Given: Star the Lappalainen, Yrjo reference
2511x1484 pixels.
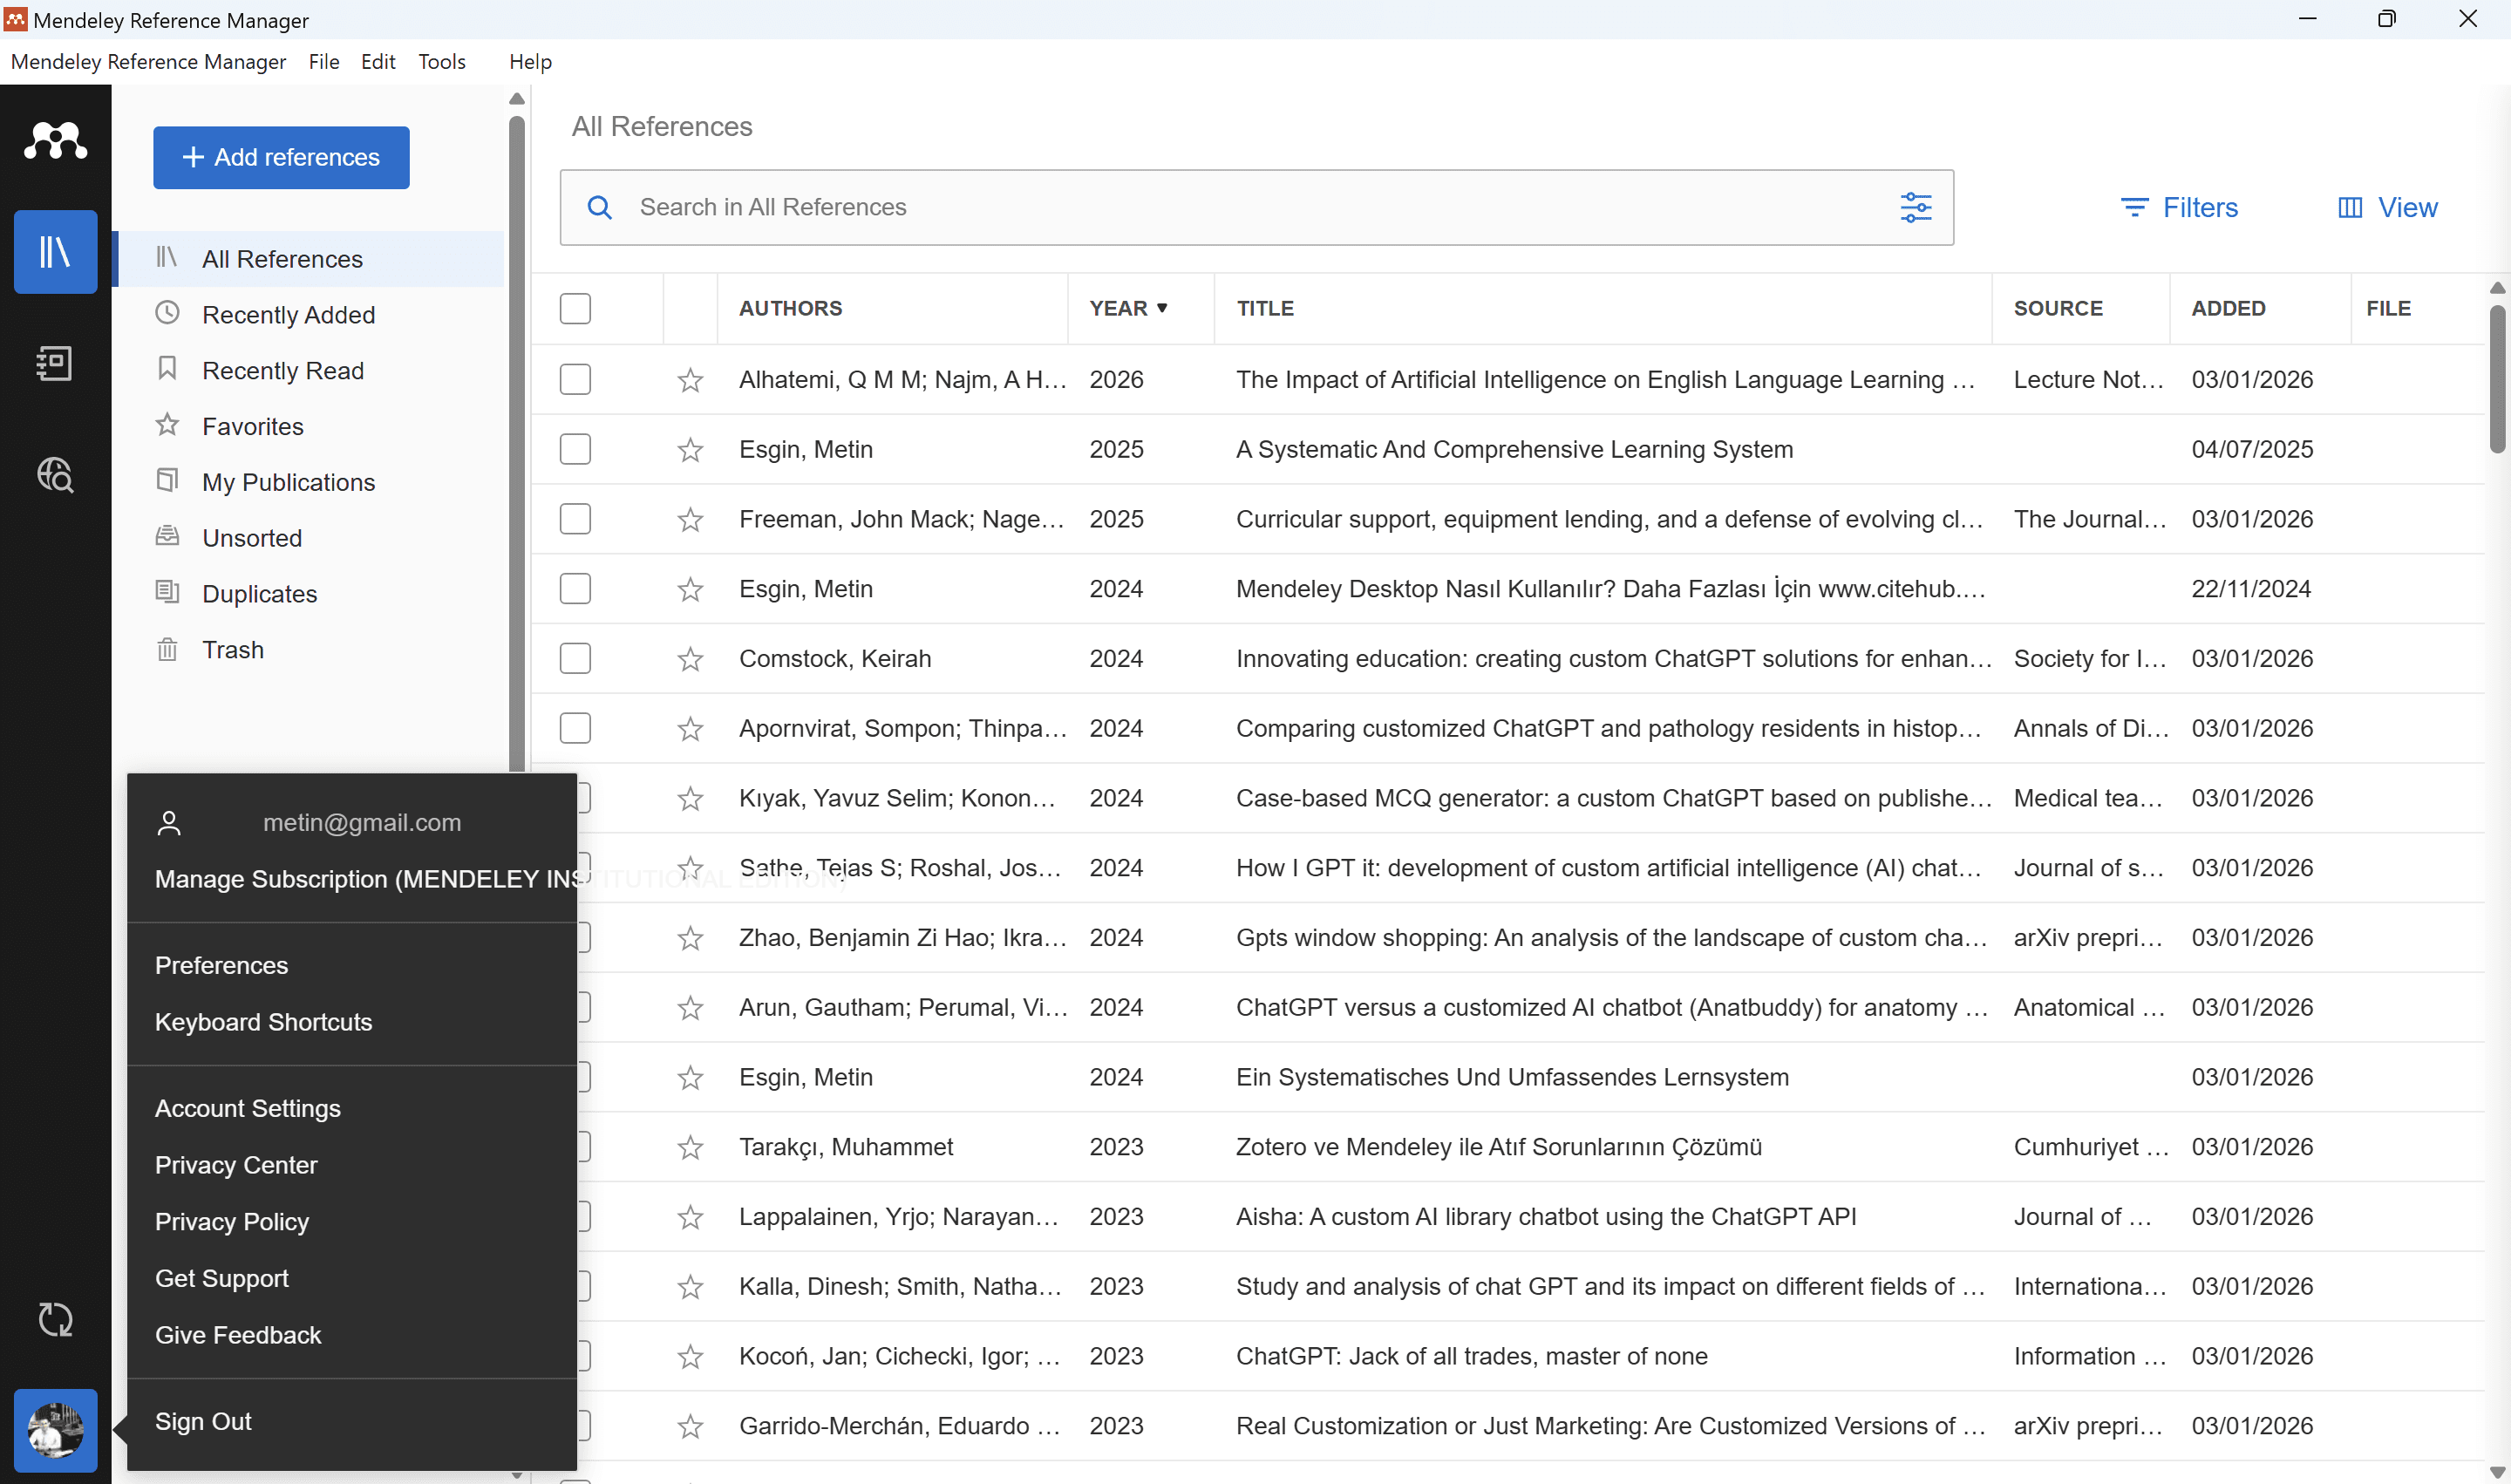Looking at the screenshot, I should pyautogui.click(x=690, y=1217).
